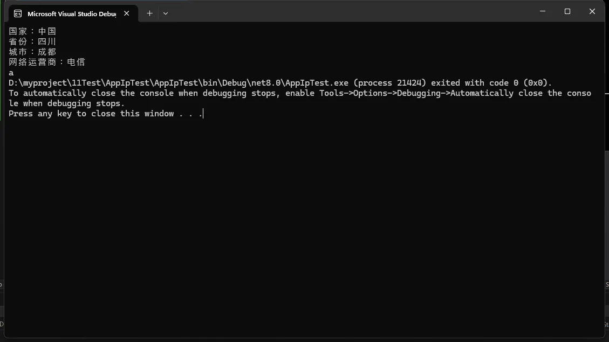
Task: Select the Microsoft Visual Studio Debug tab
Action: (71, 13)
